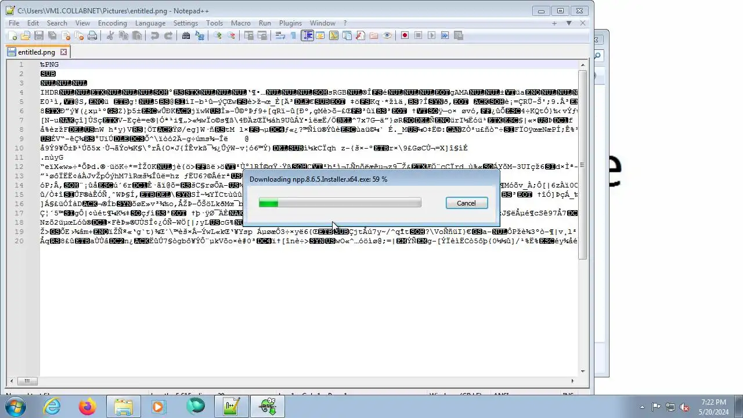Toggle the Document Map panel icon
The height and width of the screenshot is (418, 743).
334,35
